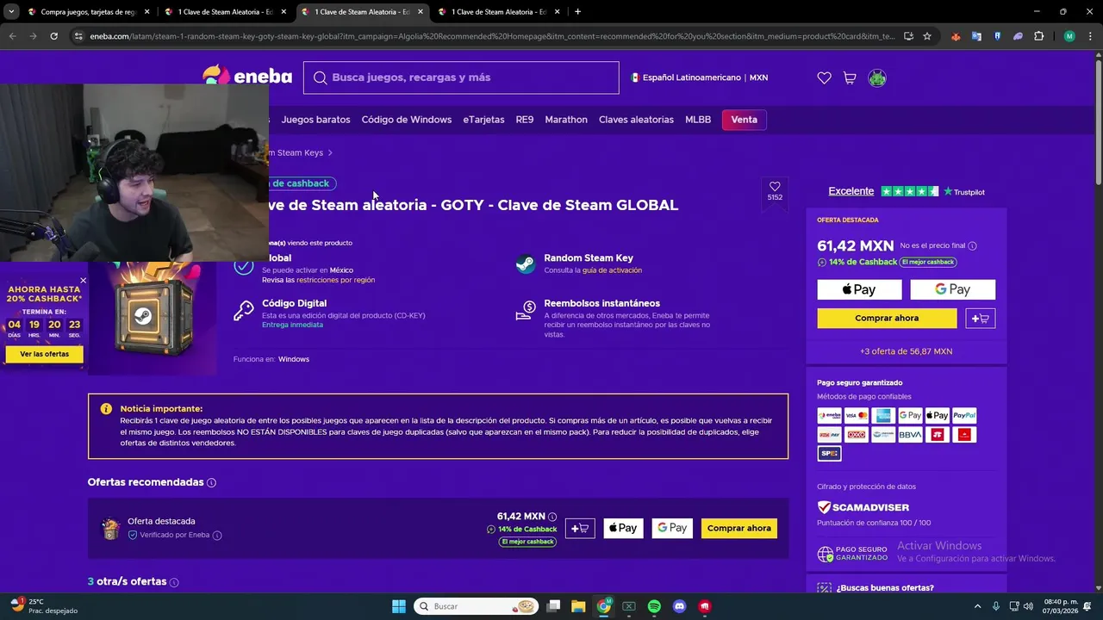Expand hidden system tray icons chevron

[977, 606]
